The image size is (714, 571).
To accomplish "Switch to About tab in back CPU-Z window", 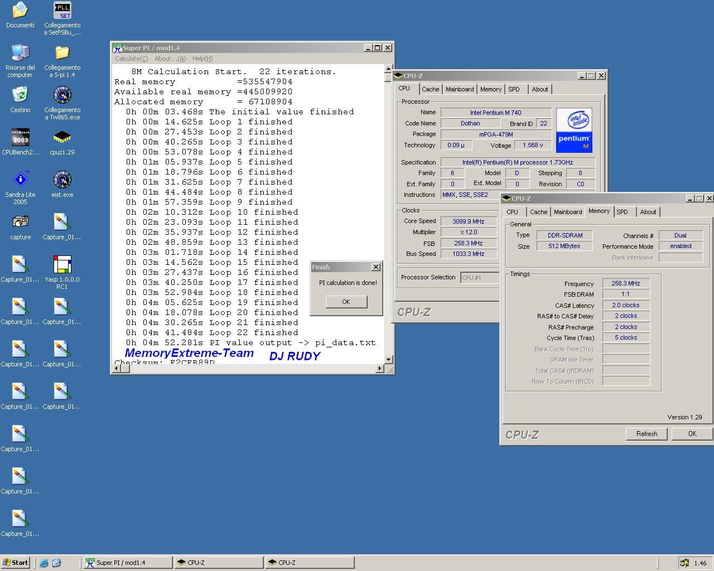I will (x=539, y=89).
